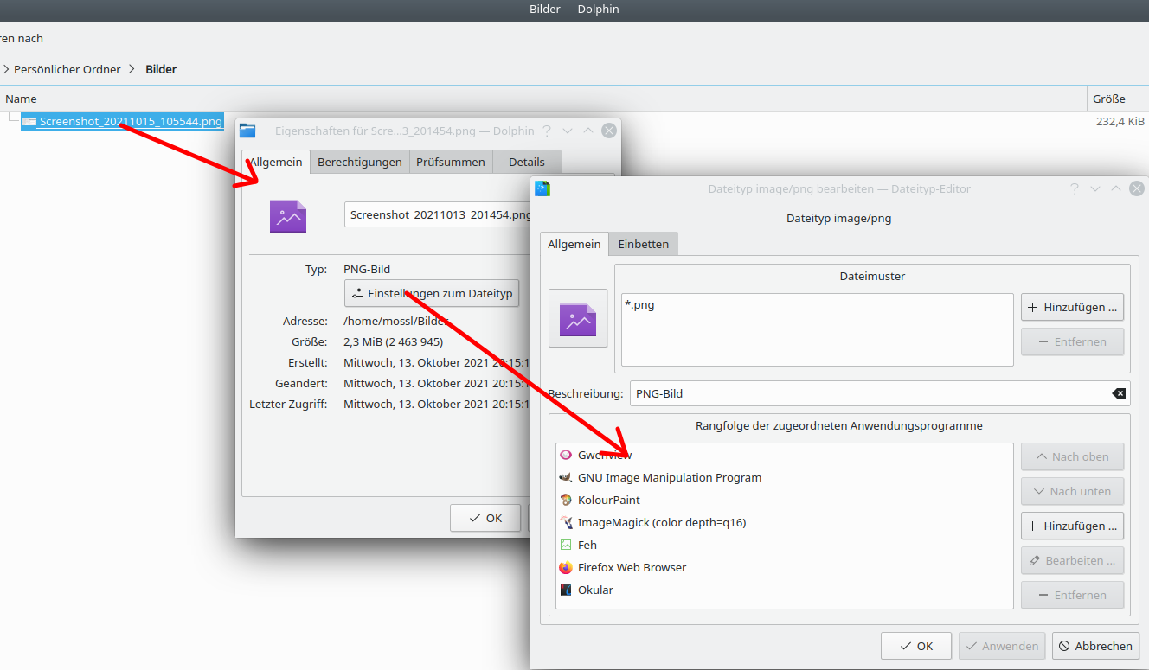Screen dimensions: 1149x670
Task: Select Firefox Web Browser entry
Action: click(x=632, y=567)
